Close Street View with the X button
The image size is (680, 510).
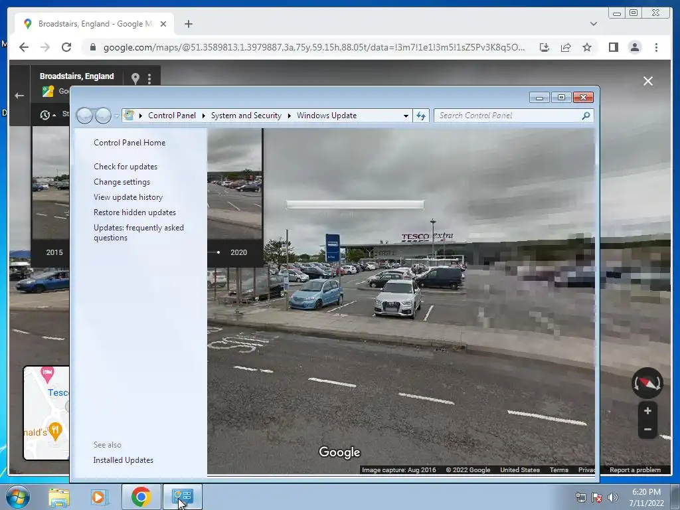648,81
